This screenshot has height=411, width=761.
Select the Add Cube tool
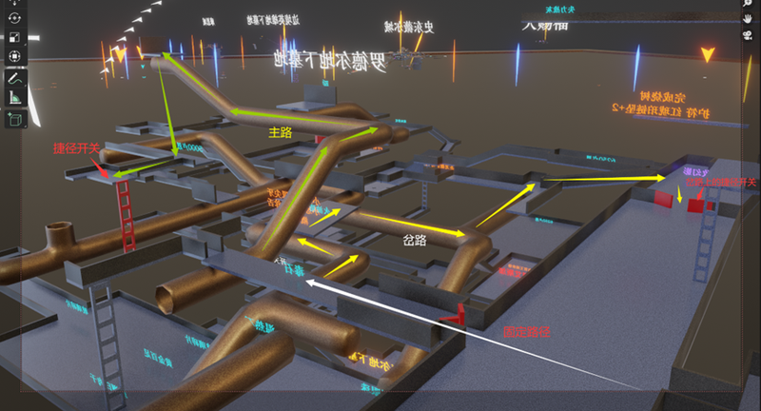coord(14,119)
